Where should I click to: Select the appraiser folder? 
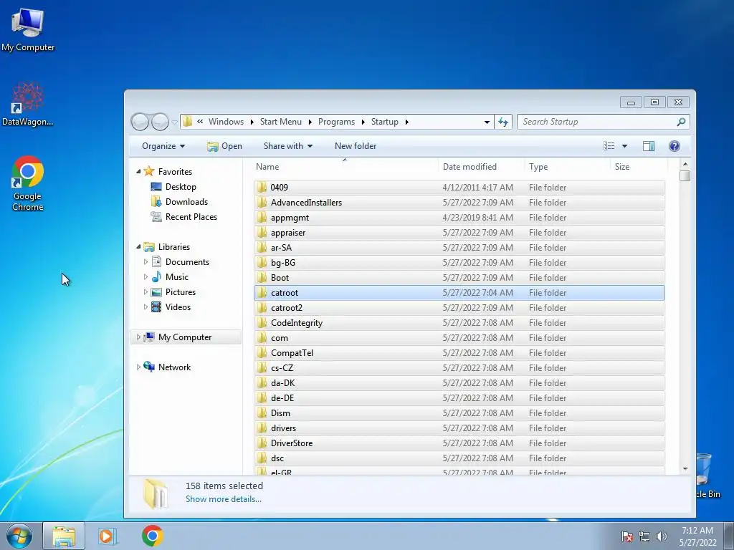click(x=459, y=233)
